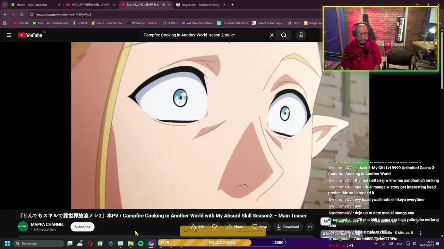Open the tab search dropdown arrow
This screenshot has width=444, height=249.
point(5,5)
